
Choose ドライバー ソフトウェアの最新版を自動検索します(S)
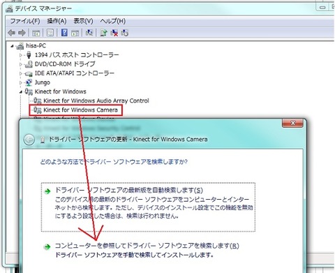(148, 207)
